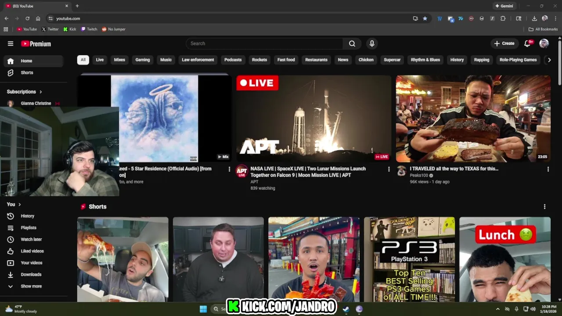The width and height of the screenshot is (562, 316).
Task: Select the Live filter chip
Action: (x=100, y=60)
